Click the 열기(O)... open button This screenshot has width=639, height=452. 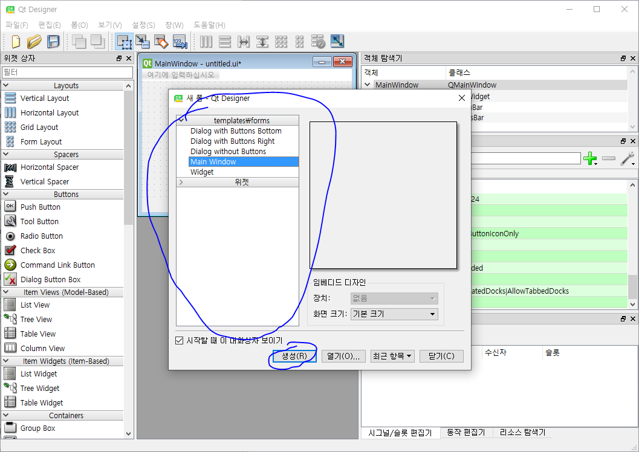coord(343,357)
